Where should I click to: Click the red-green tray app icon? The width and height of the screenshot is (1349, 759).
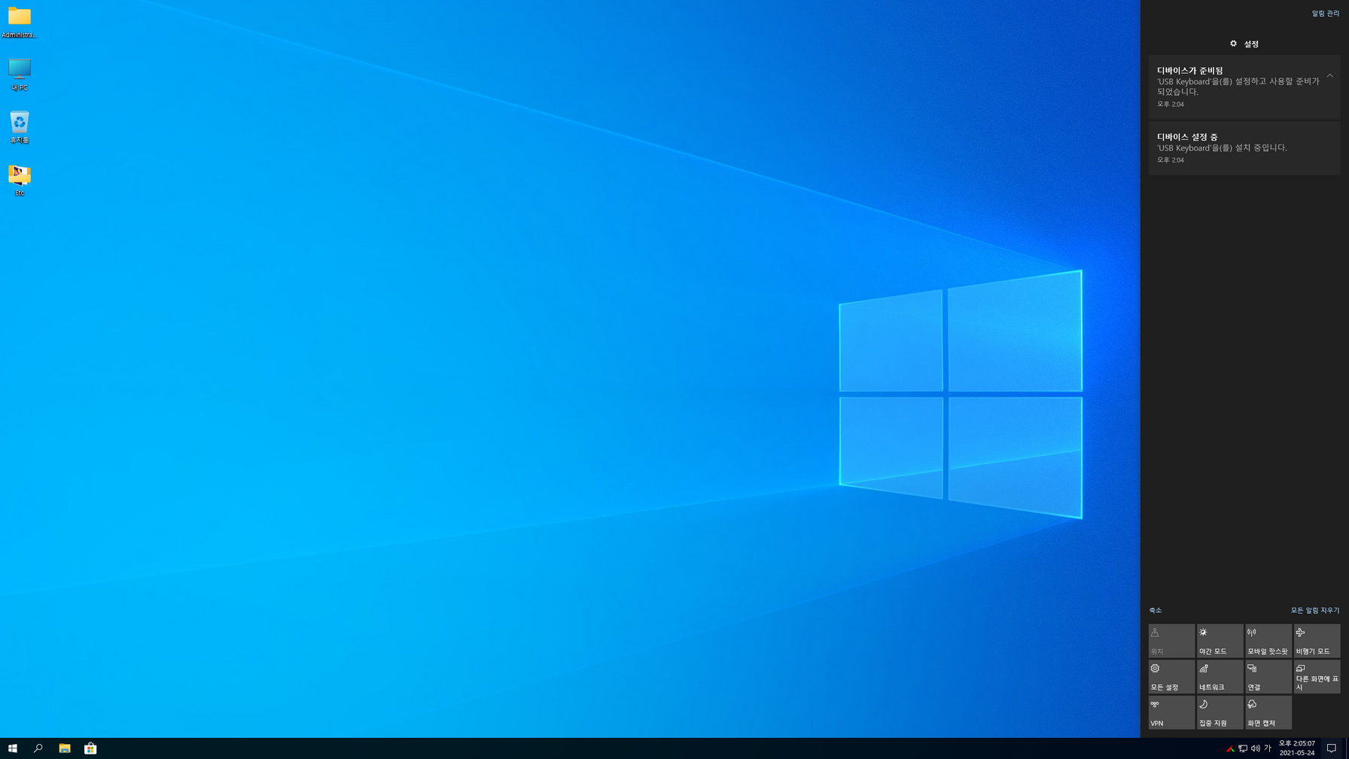point(1230,748)
